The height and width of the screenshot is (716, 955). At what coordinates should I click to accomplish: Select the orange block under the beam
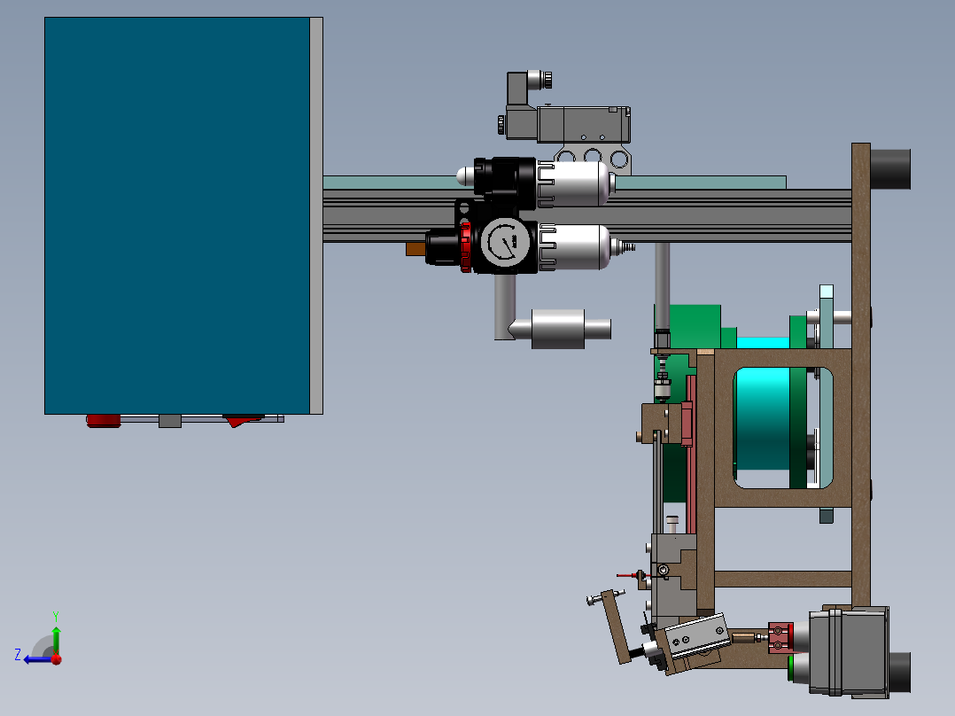pyautogui.click(x=416, y=249)
